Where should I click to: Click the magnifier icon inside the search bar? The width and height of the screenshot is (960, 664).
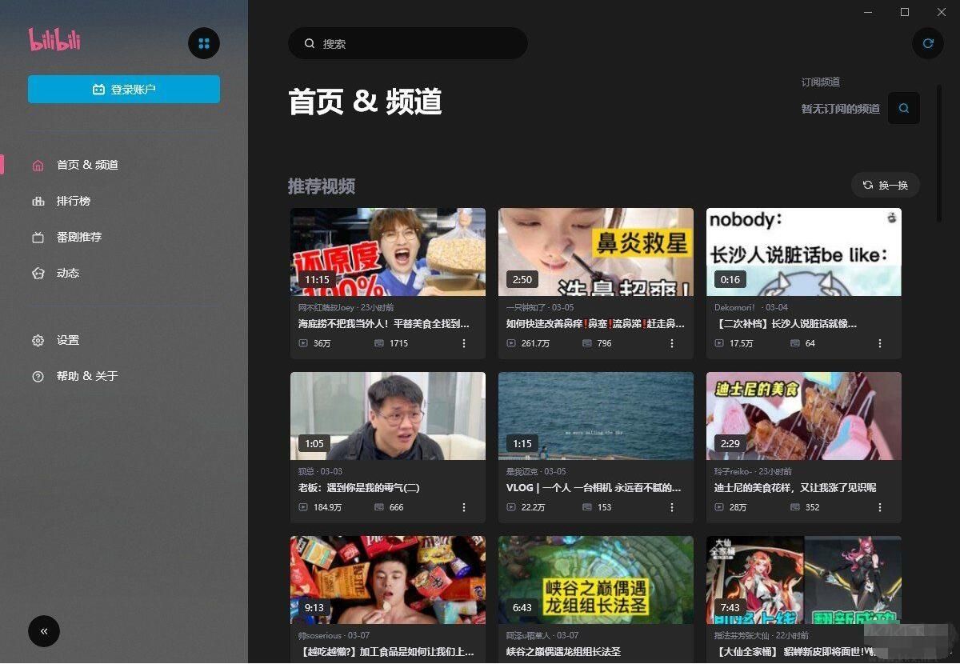tap(310, 43)
